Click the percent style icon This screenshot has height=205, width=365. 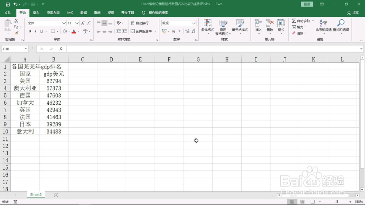coord(173,31)
